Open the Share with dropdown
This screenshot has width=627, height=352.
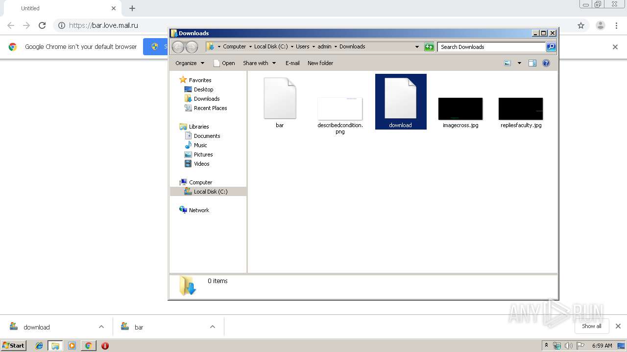click(x=260, y=63)
